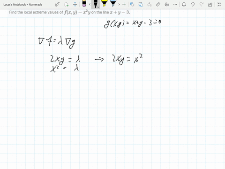Select the blue highlighter pen
Screen dimensions: 225x169
[x=113, y=3]
